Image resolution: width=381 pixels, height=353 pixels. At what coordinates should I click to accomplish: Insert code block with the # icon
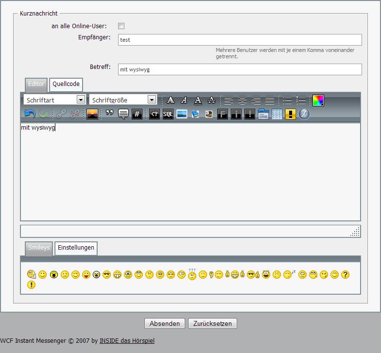[137, 114]
